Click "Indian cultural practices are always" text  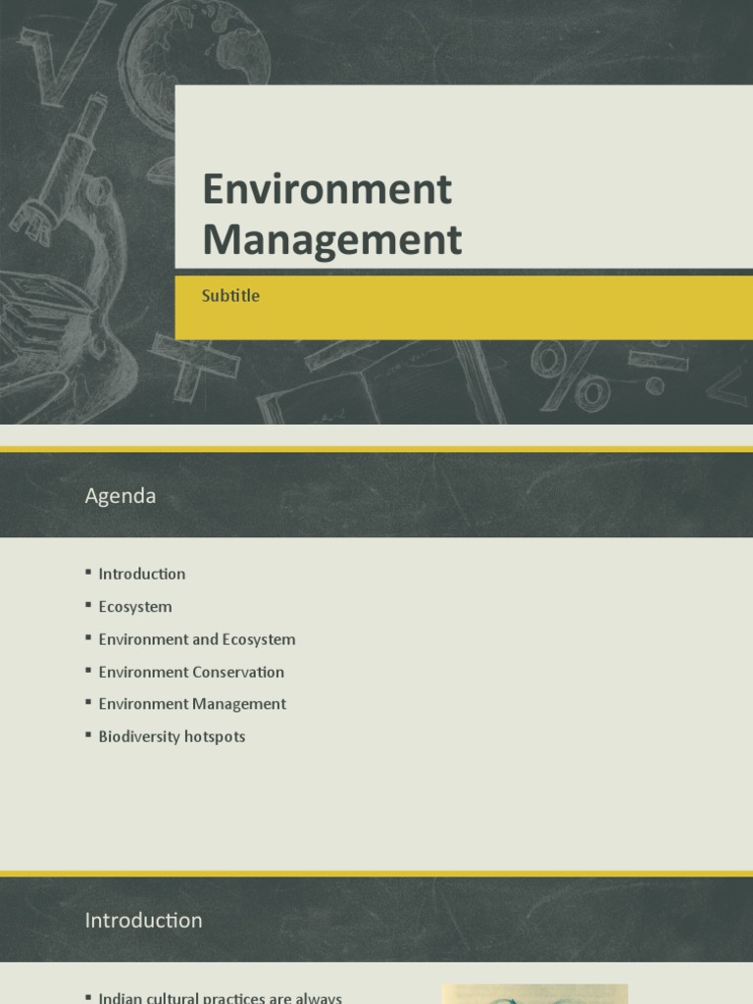pyautogui.click(x=221, y=997)
